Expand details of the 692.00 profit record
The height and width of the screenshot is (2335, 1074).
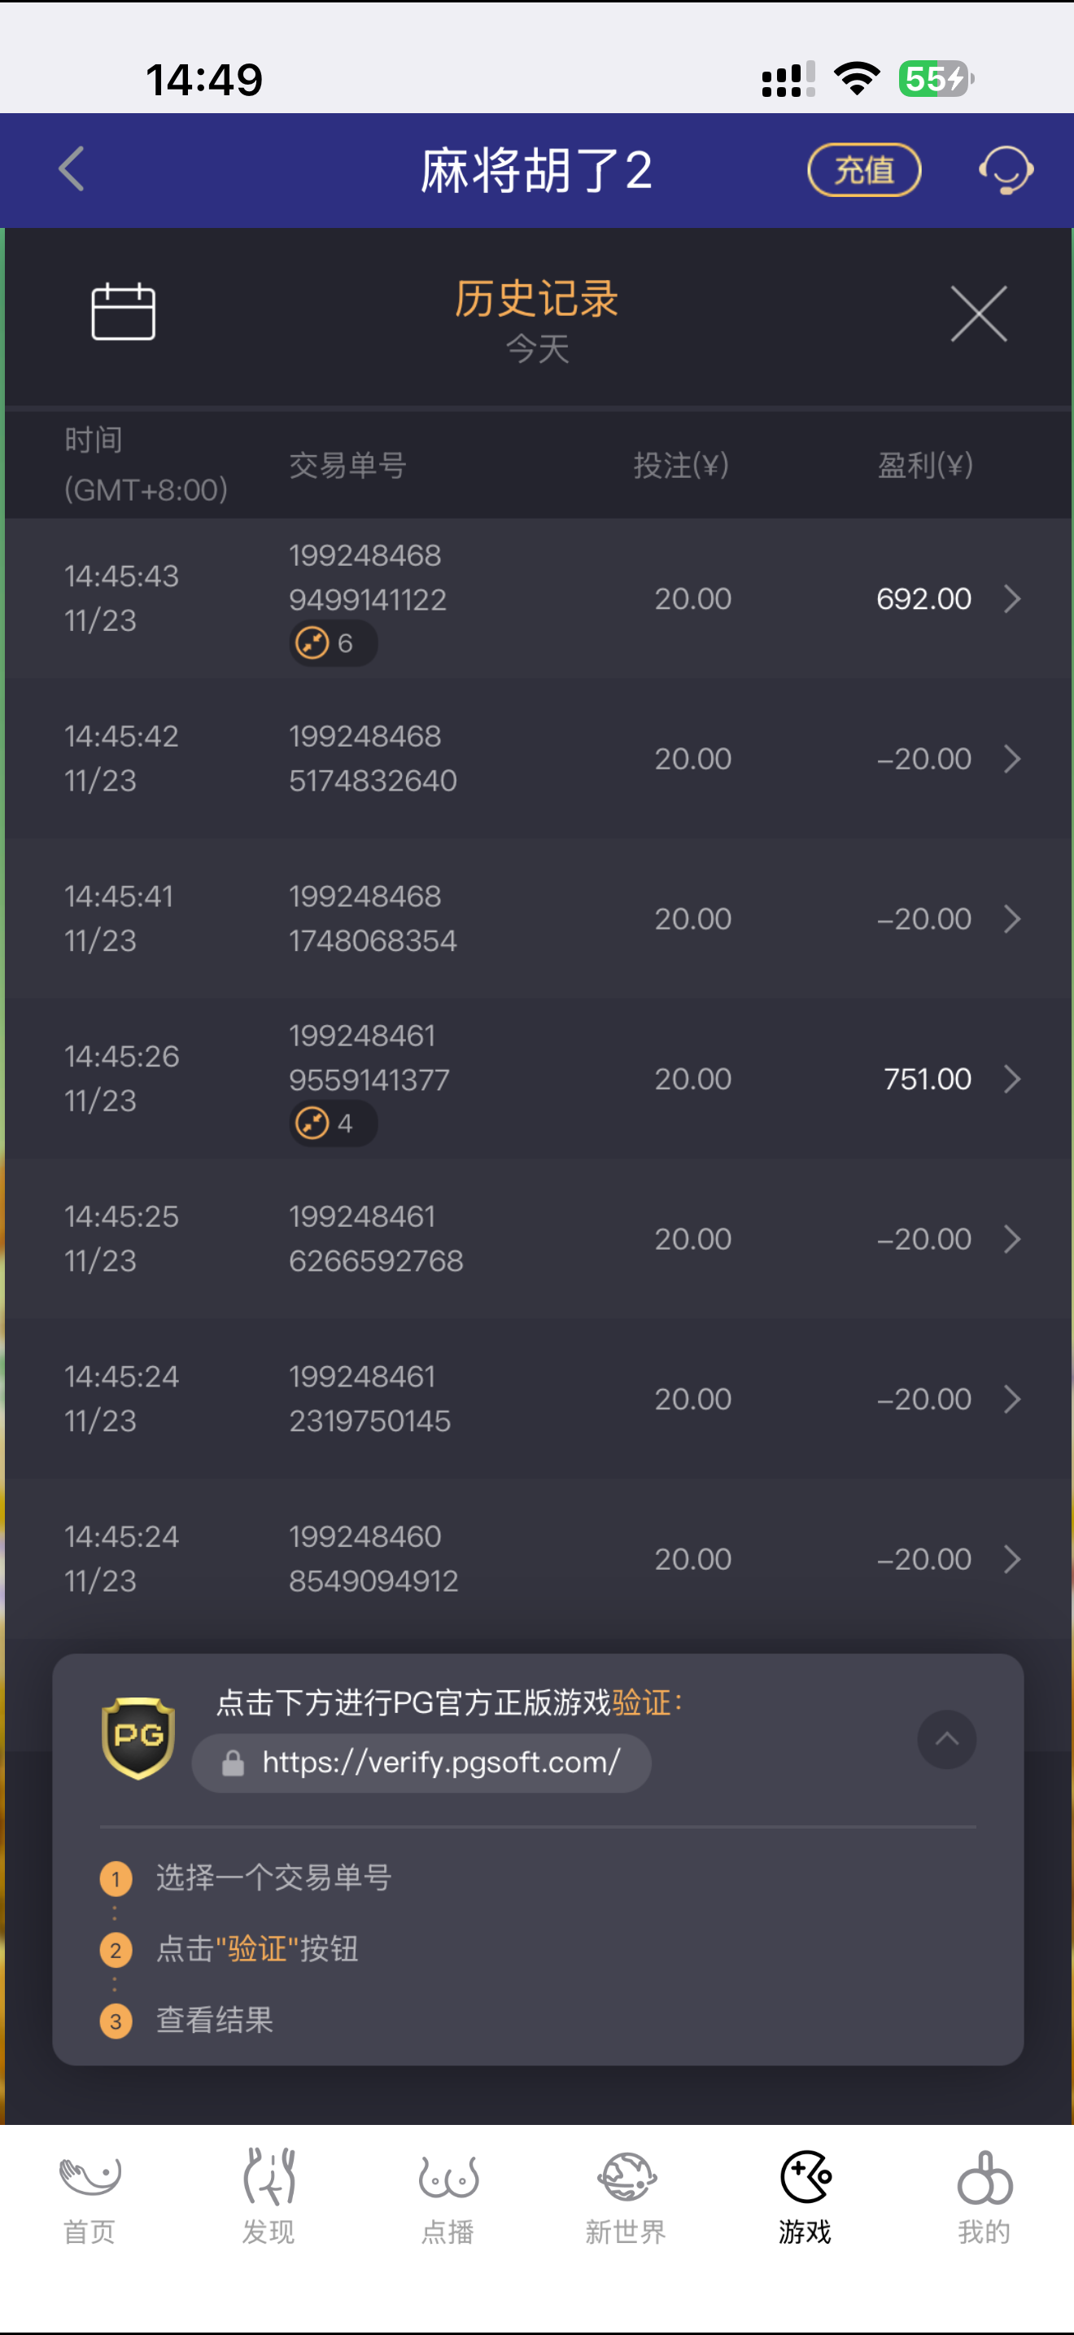[1011, 599]
